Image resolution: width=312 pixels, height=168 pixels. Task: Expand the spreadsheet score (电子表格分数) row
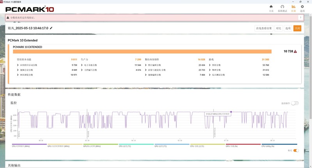point(82,65)
